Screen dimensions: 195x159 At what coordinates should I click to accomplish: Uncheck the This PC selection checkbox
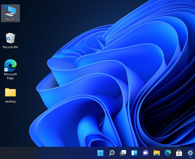(6, 6)
